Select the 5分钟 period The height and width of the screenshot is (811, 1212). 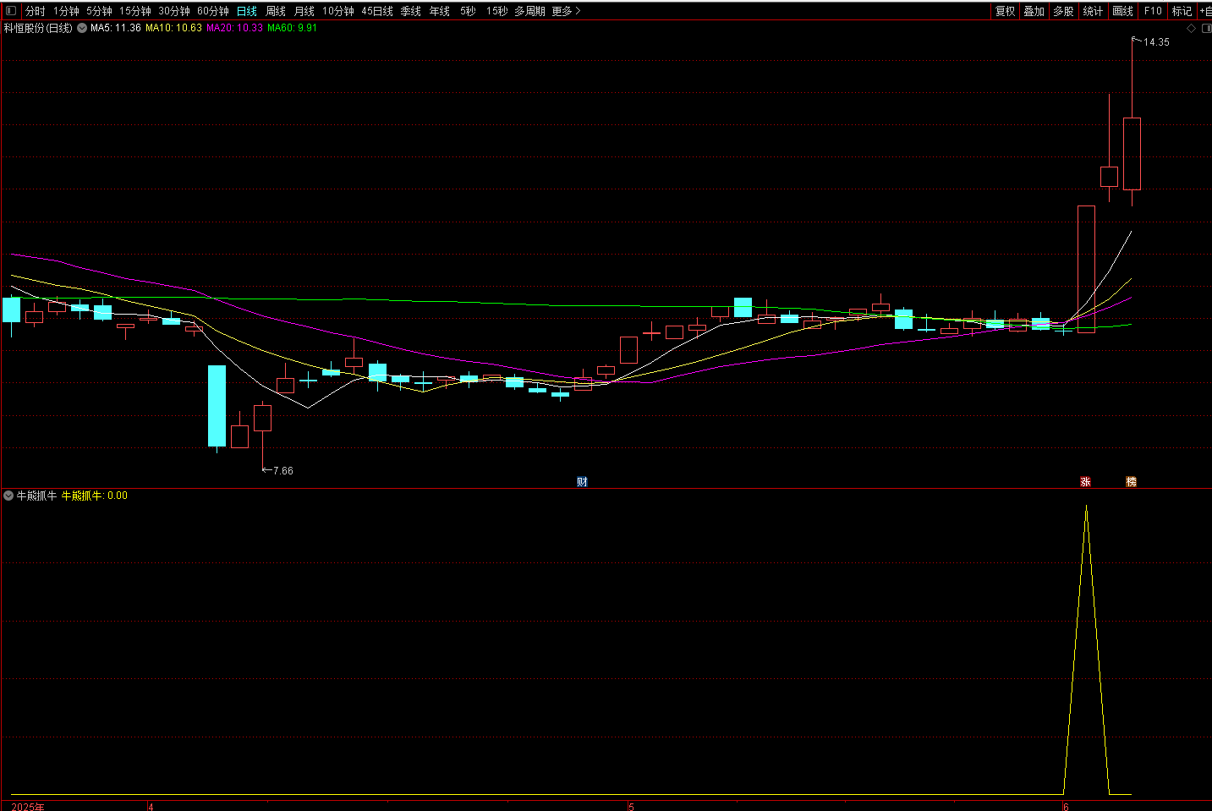point(99,11)
